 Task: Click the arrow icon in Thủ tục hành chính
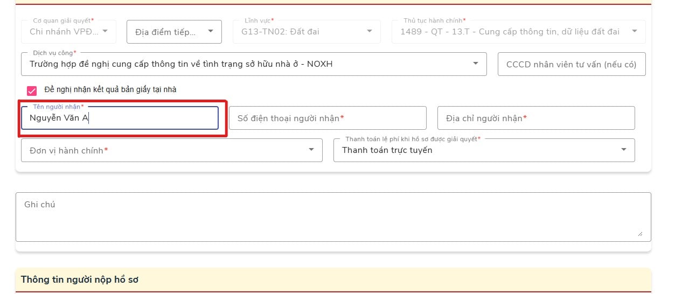(x=635, y=32)
